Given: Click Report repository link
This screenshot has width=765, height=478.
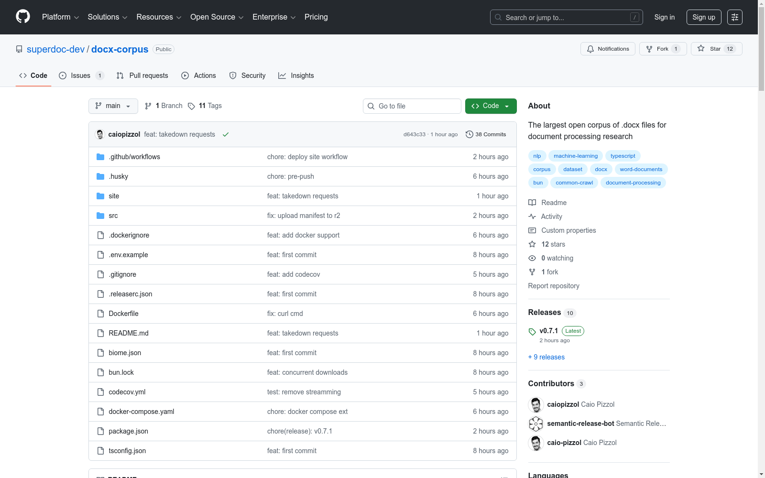Looking at the screenshot, I should (x=554, y=286).
